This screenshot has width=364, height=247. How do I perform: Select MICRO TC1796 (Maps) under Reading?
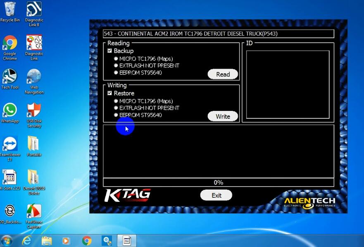coord(116,59)
